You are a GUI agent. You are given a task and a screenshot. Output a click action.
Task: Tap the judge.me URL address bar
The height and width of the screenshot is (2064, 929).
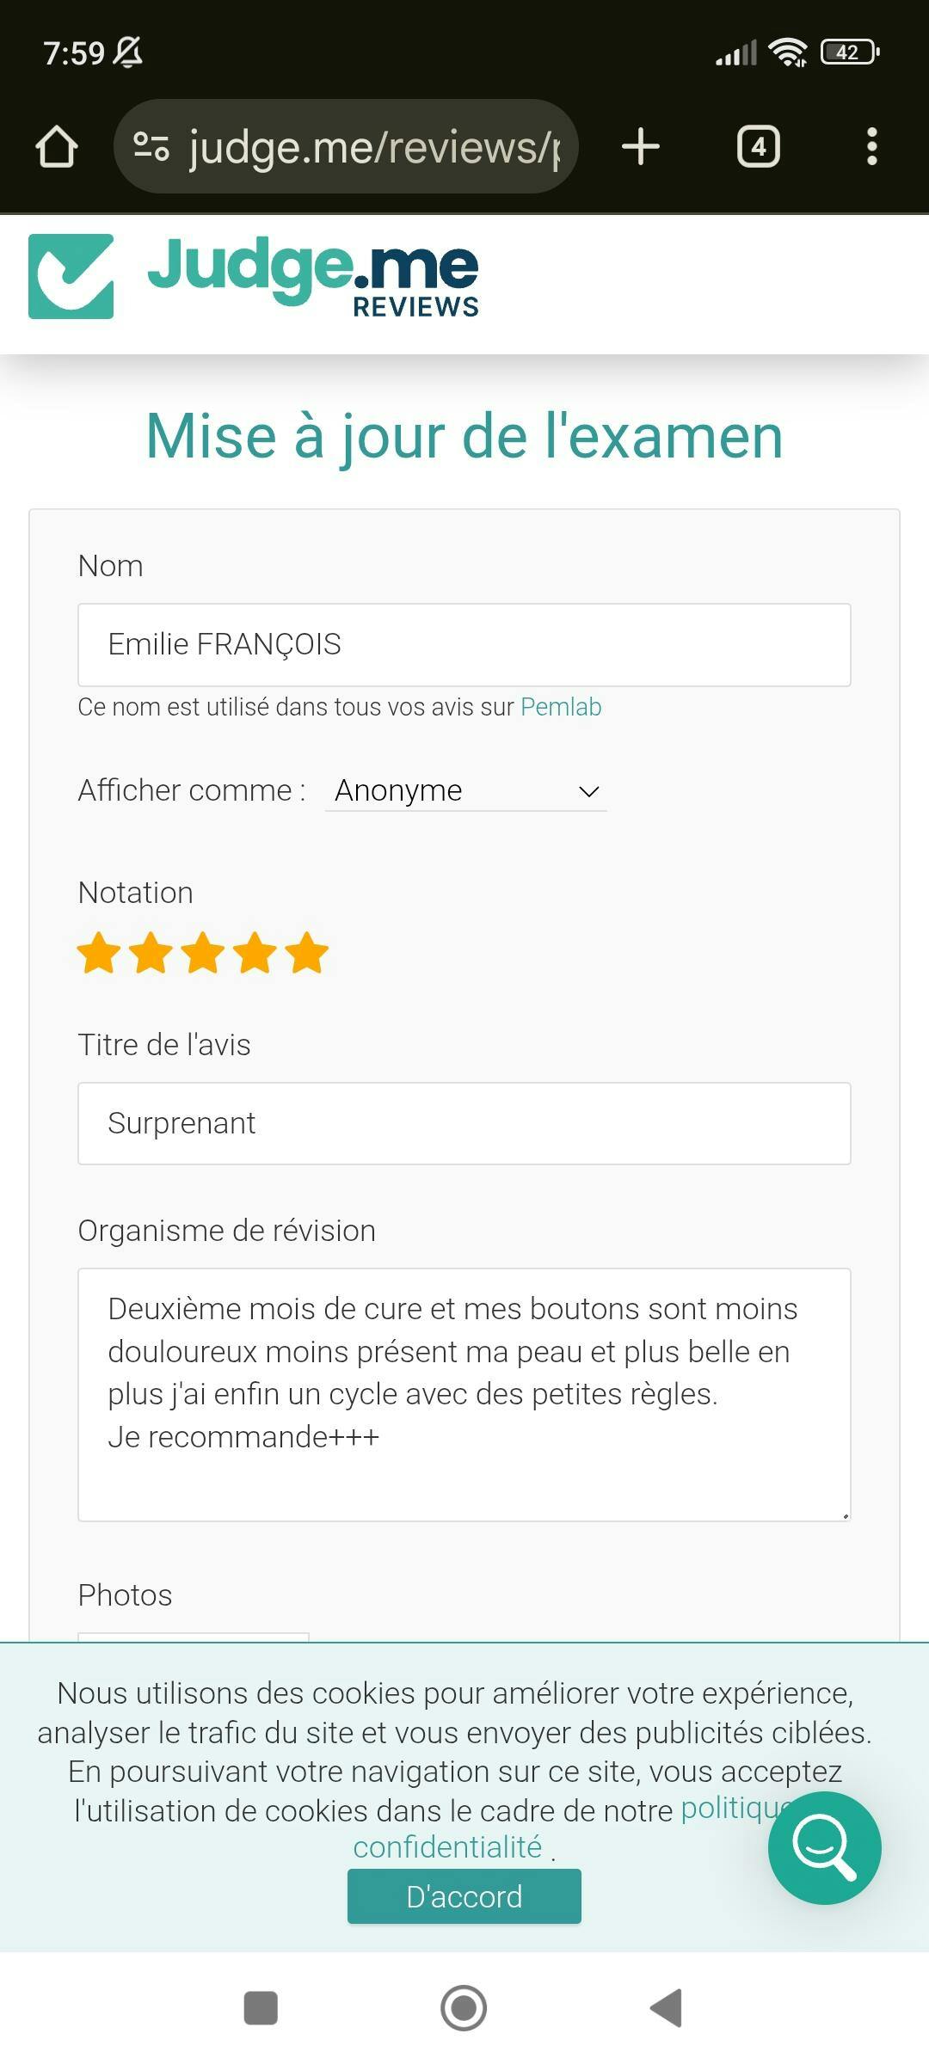(374, 147)
